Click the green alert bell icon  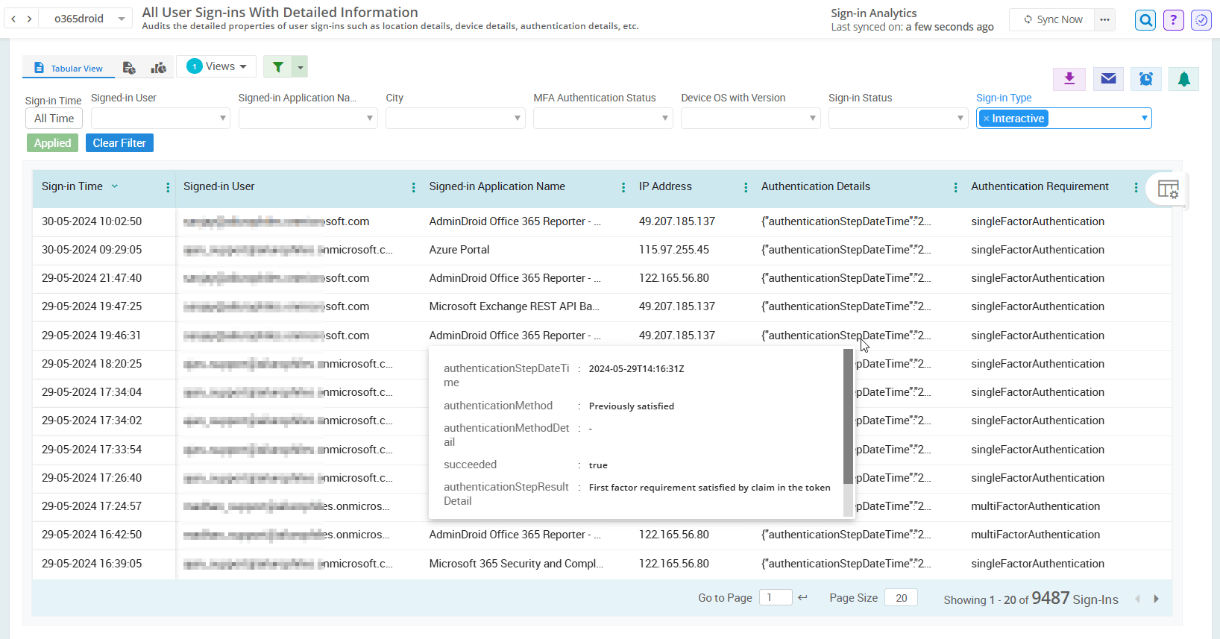1183,79
